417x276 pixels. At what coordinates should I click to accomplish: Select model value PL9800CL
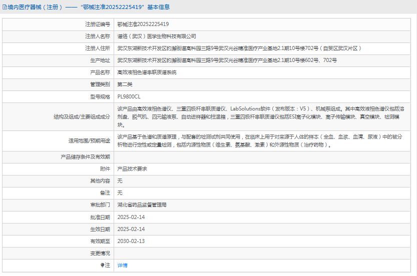pyautogui.click(x=129, y=96)
